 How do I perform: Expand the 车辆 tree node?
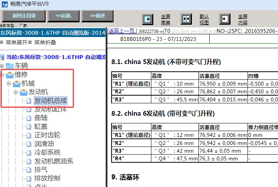pos(2,66)
